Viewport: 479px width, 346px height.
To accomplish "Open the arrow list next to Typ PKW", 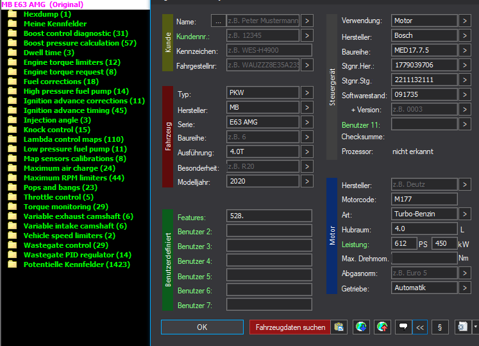I will click(x=307, y=92).
